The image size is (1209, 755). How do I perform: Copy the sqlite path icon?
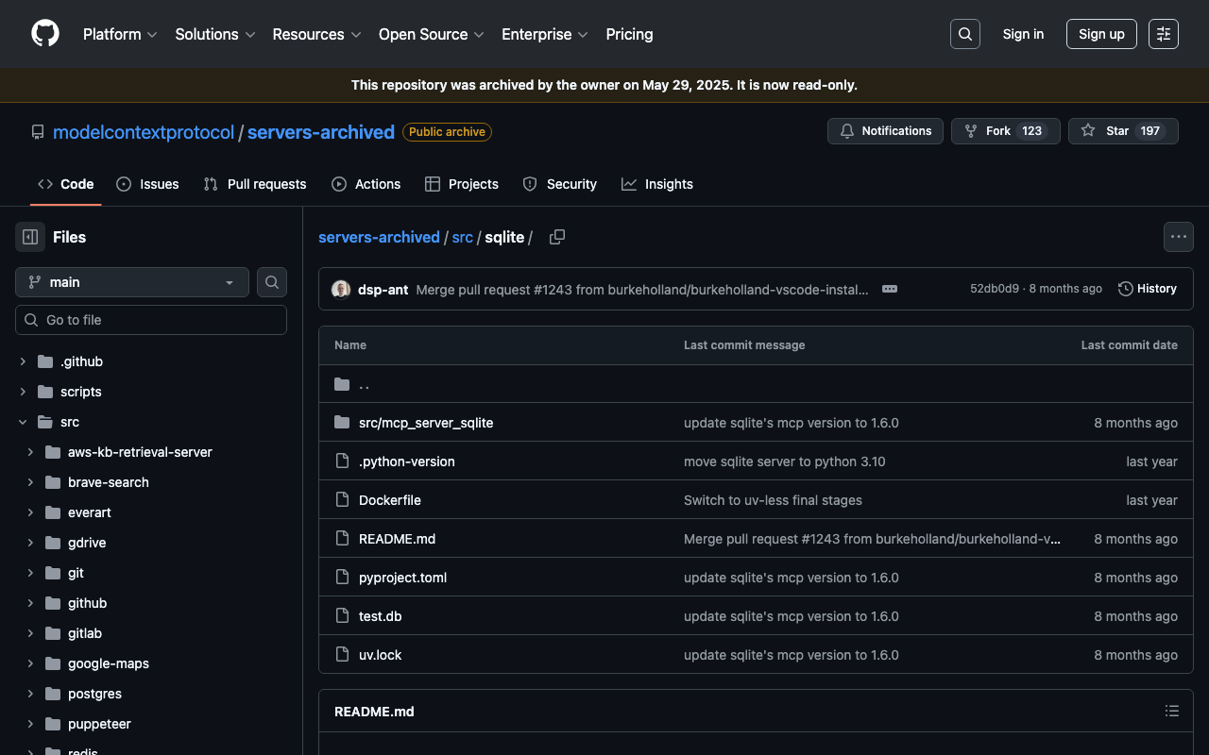[557, 237]
